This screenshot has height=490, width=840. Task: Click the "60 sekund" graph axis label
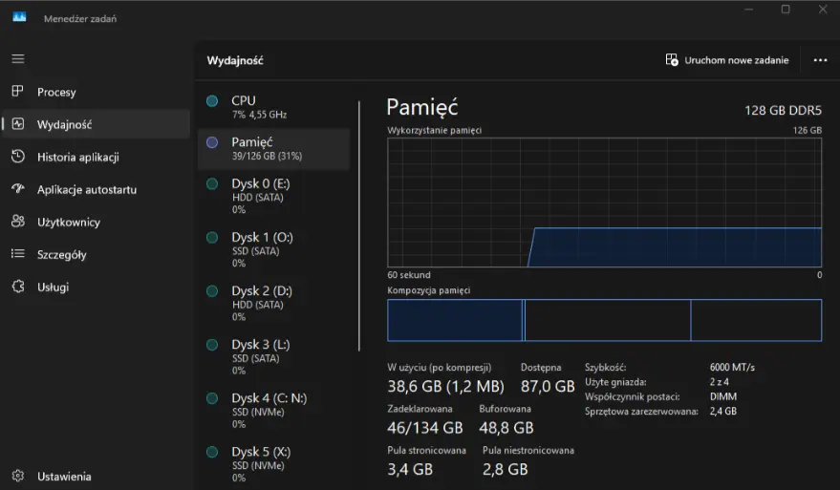click(409, 275)
